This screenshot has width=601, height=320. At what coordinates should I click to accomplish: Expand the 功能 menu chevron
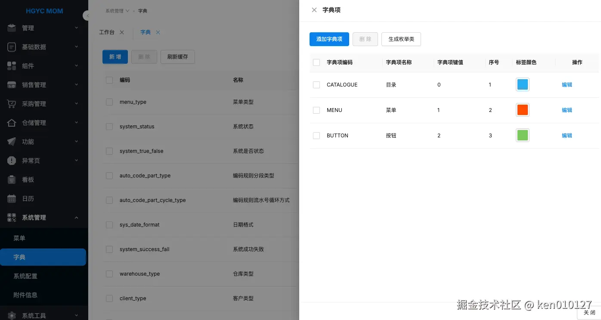point(77,142)
